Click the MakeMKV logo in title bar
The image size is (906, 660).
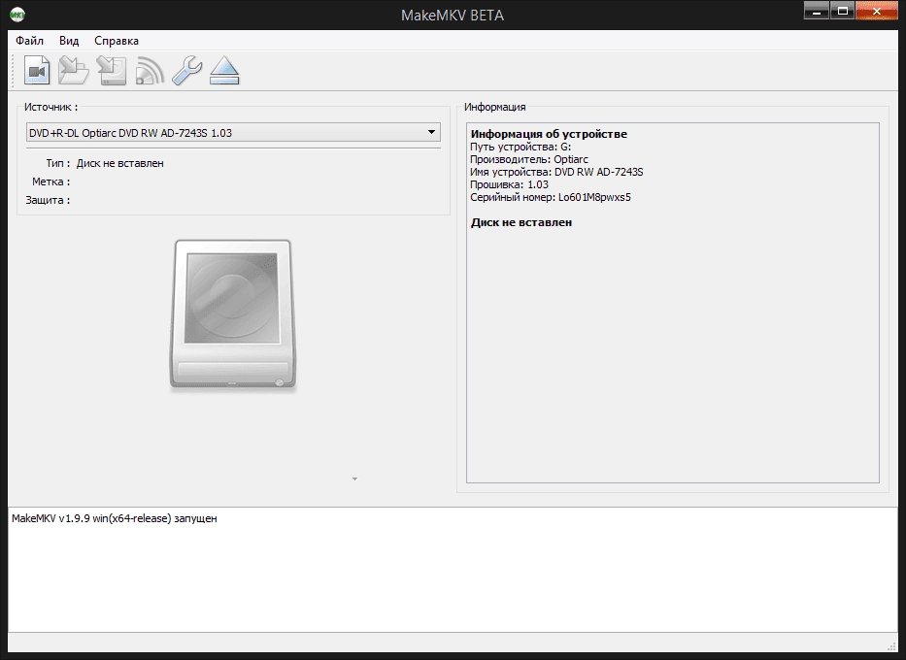pyautogui.click(x=17, y=14)
